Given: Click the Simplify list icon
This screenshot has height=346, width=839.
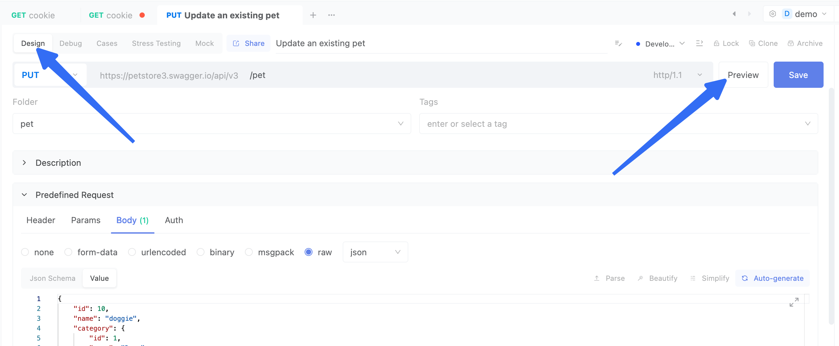Looking at the screenshot, I should pyautogui.click(x=693, y=278).
